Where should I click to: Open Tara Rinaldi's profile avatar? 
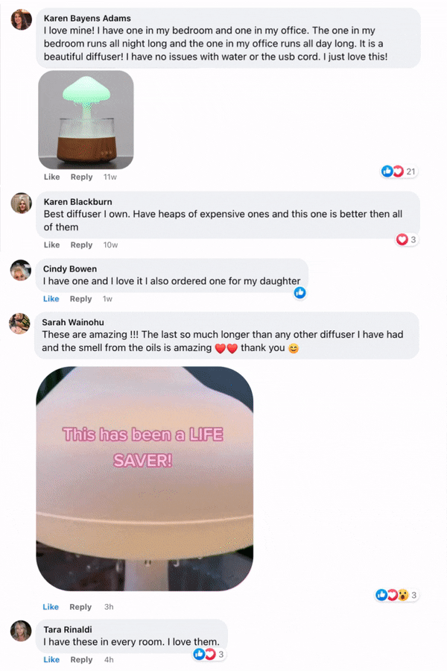(x=21, y=631)
